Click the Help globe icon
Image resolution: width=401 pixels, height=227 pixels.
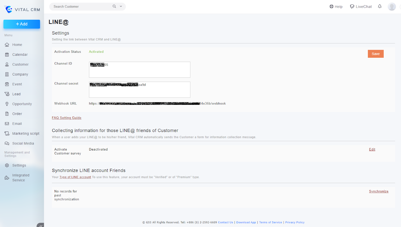tap(331, 6)
